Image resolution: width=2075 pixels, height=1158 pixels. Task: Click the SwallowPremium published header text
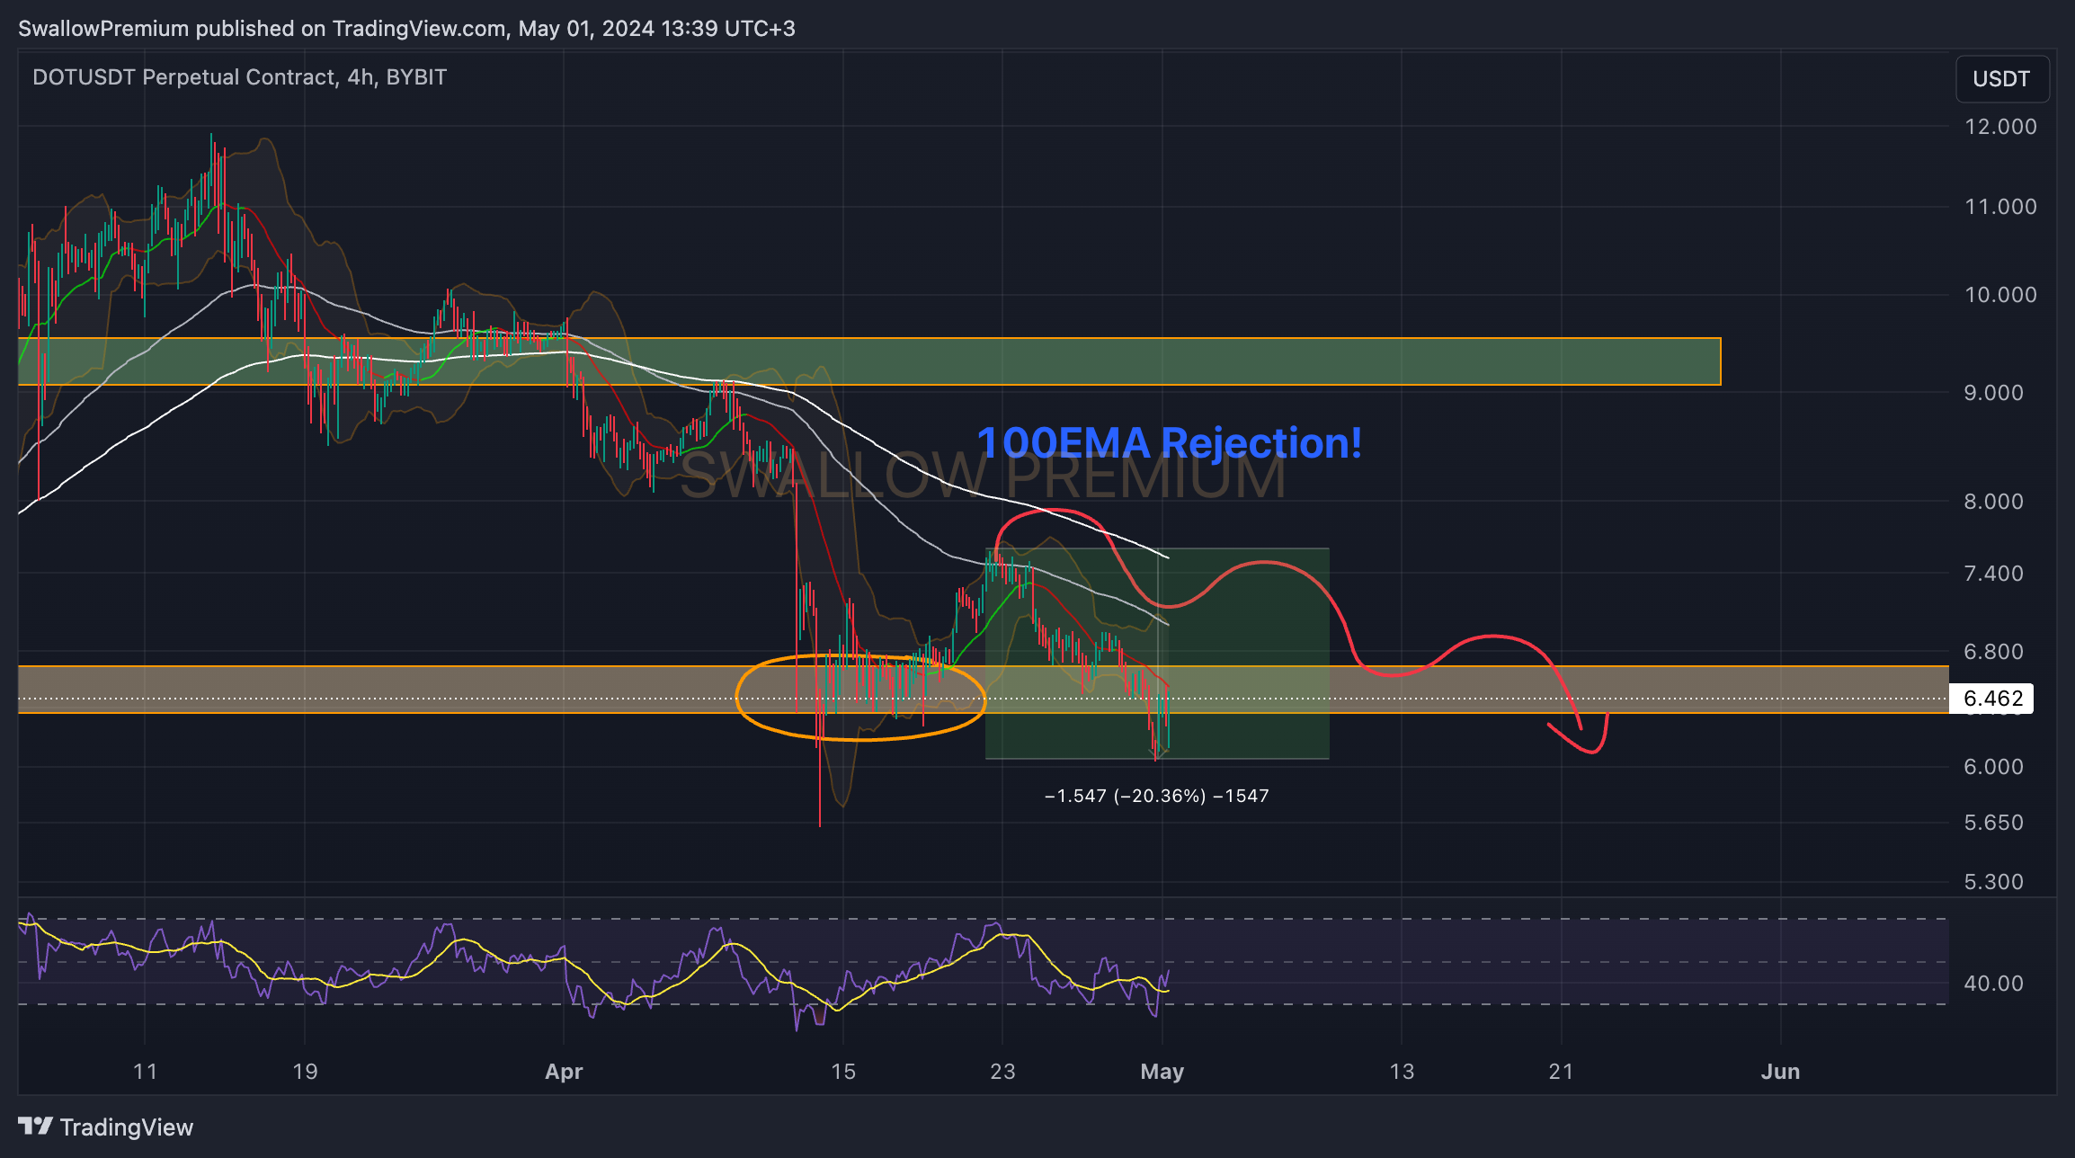(406, 29)
